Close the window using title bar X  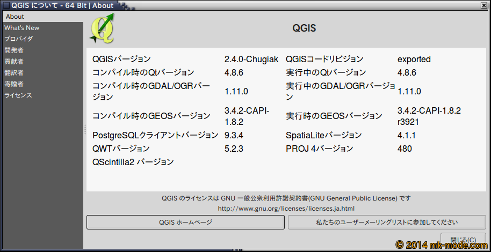point(484,5)
